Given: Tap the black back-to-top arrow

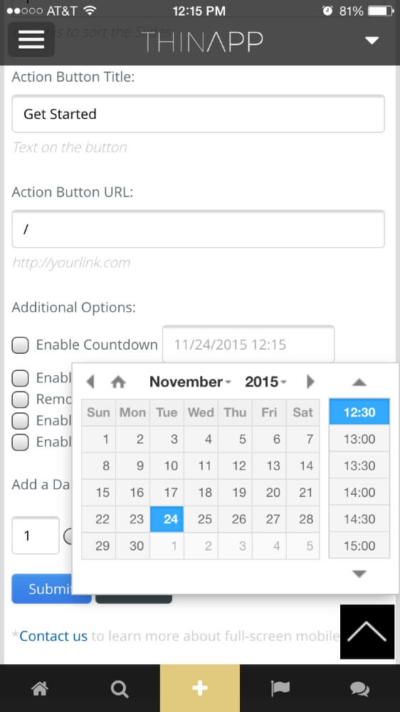Looking at the screenshot, I should [367, 632].
